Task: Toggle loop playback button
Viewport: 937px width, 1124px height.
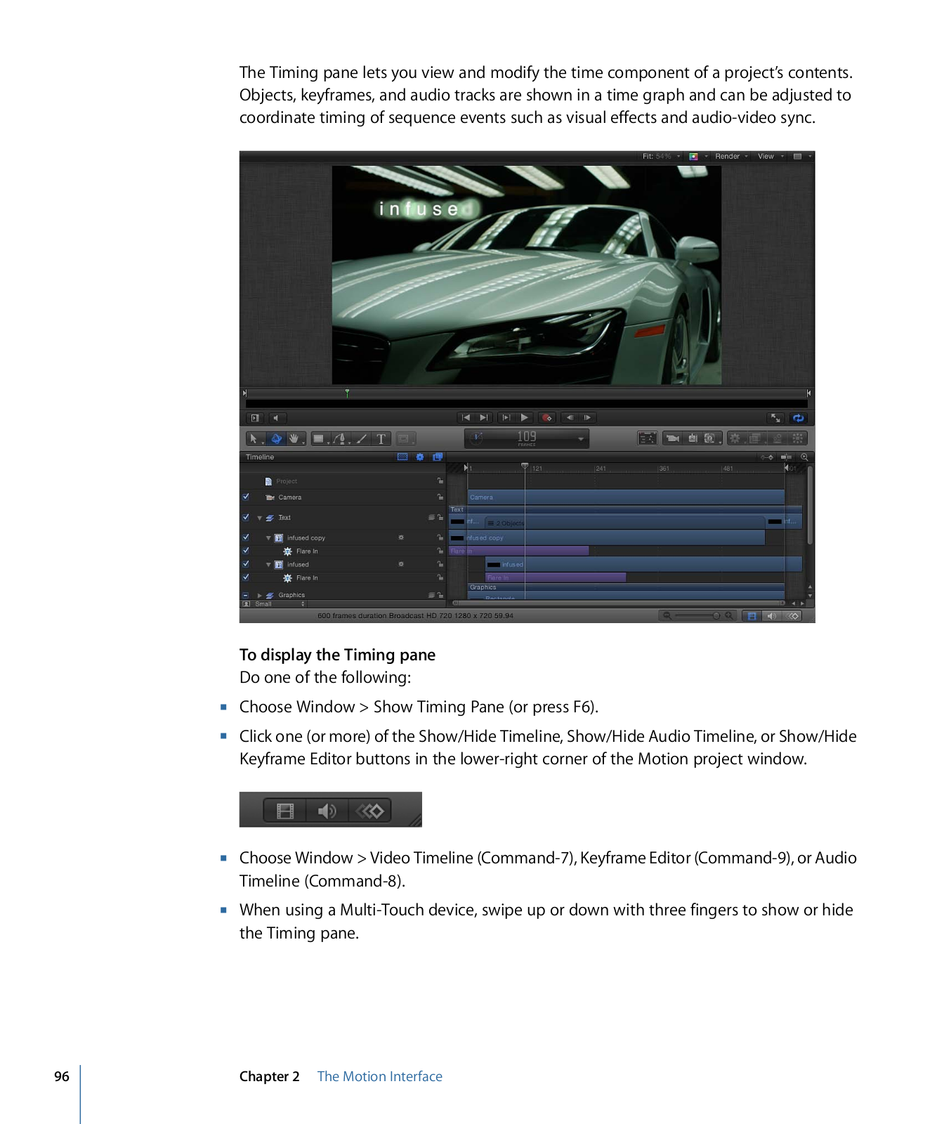Action: click(x=798, y=417)
